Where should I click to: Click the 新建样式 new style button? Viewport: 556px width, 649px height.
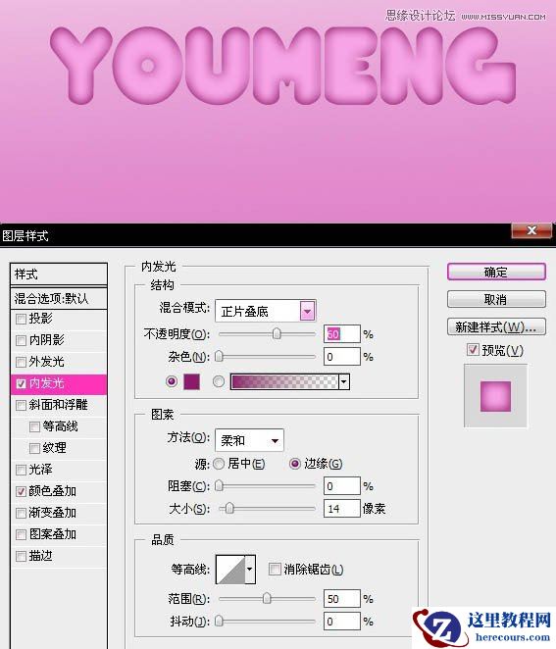click(496, 327)
